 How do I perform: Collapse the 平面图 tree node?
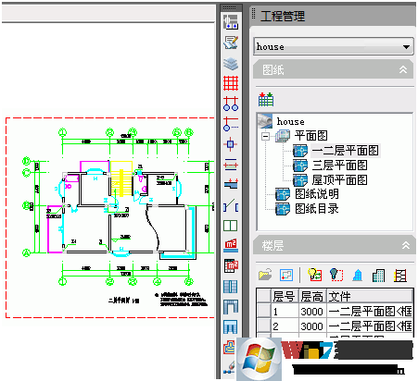pyautogui.click(x=265, y=136)
